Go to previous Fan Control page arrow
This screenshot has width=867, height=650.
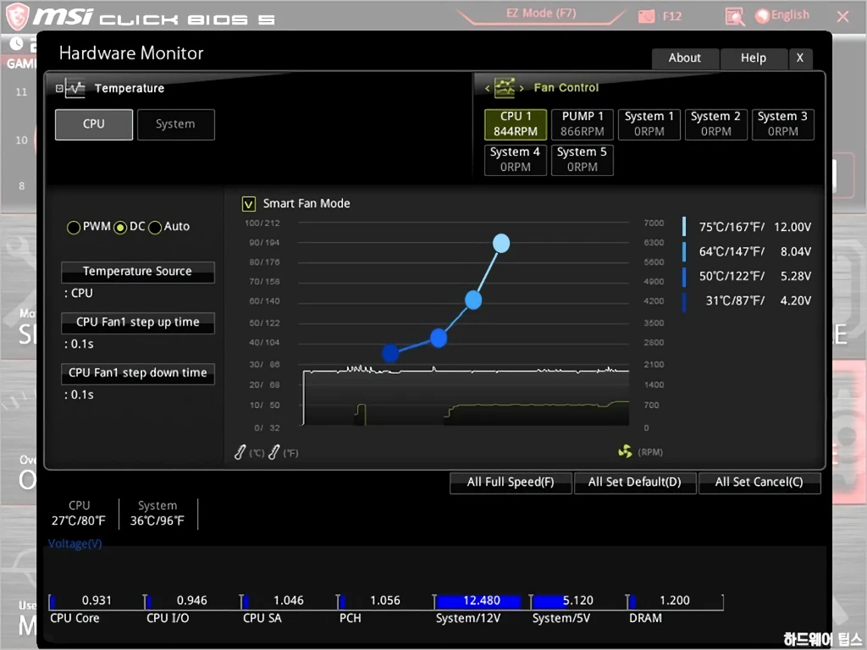(487, 88)
